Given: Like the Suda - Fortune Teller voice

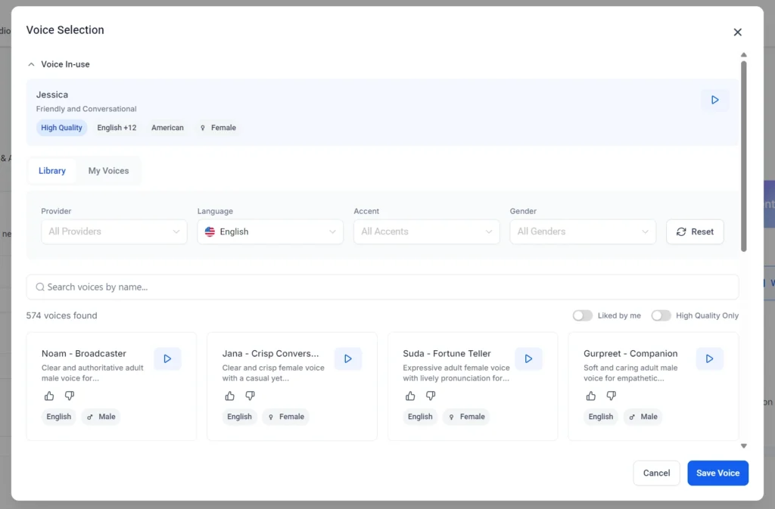Looking at the screenshot, I should (410, 396).
